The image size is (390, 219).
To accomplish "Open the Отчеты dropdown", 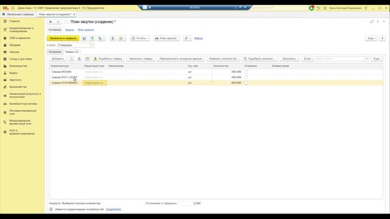I will [x=140, y=38].
